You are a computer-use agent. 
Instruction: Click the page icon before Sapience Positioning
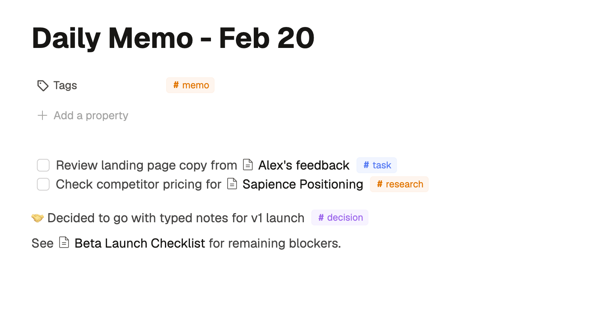tap(233, 184)
